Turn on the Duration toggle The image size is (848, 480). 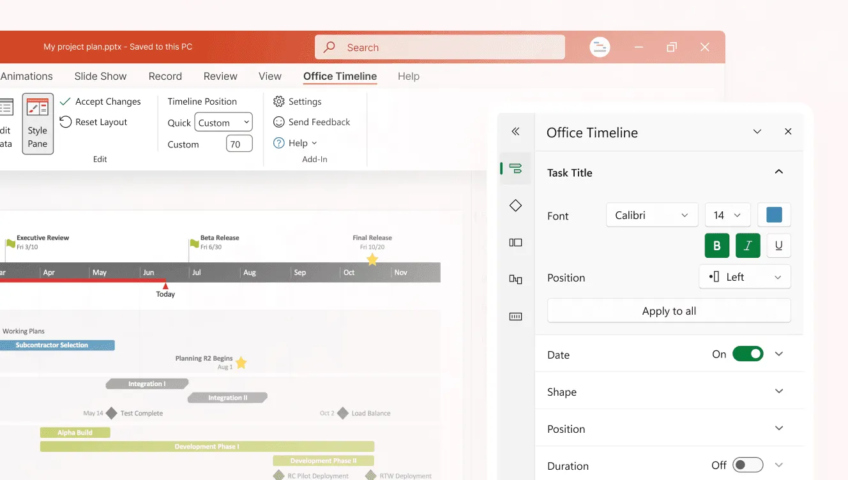tap(748, 465)
